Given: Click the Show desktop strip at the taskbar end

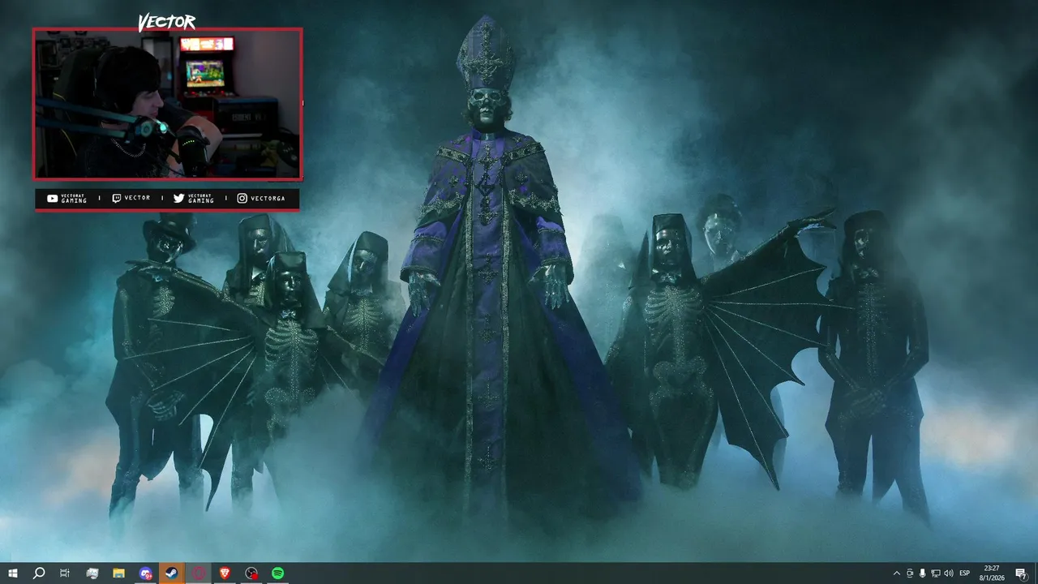Looking at the screenshot, I should [1036, 573].
